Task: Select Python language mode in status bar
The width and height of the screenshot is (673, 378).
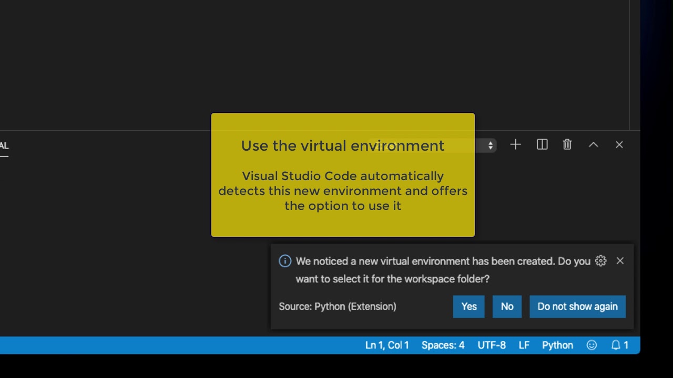Action: (557, 345)
